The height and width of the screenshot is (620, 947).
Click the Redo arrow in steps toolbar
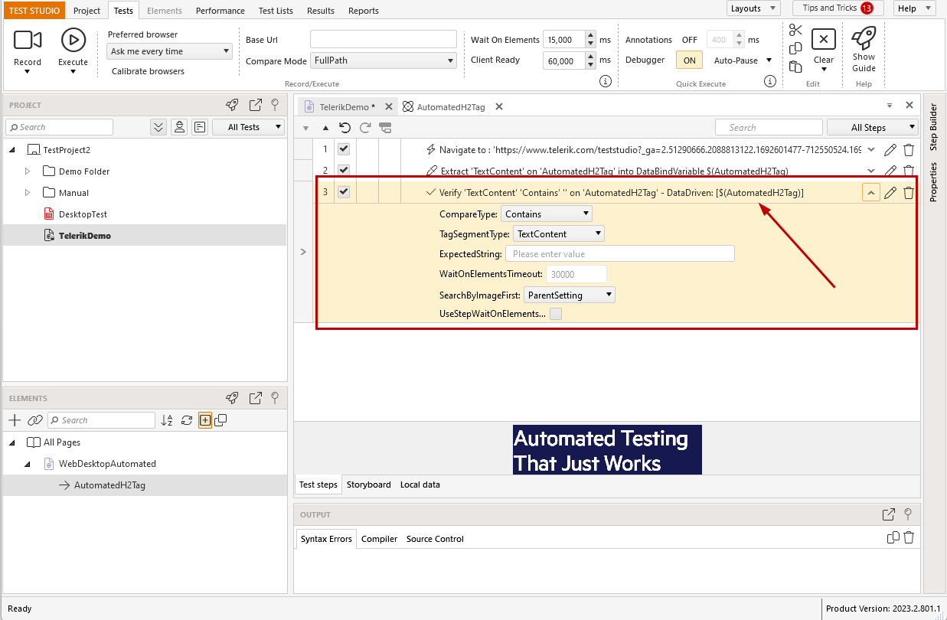(x=365, y=128)
